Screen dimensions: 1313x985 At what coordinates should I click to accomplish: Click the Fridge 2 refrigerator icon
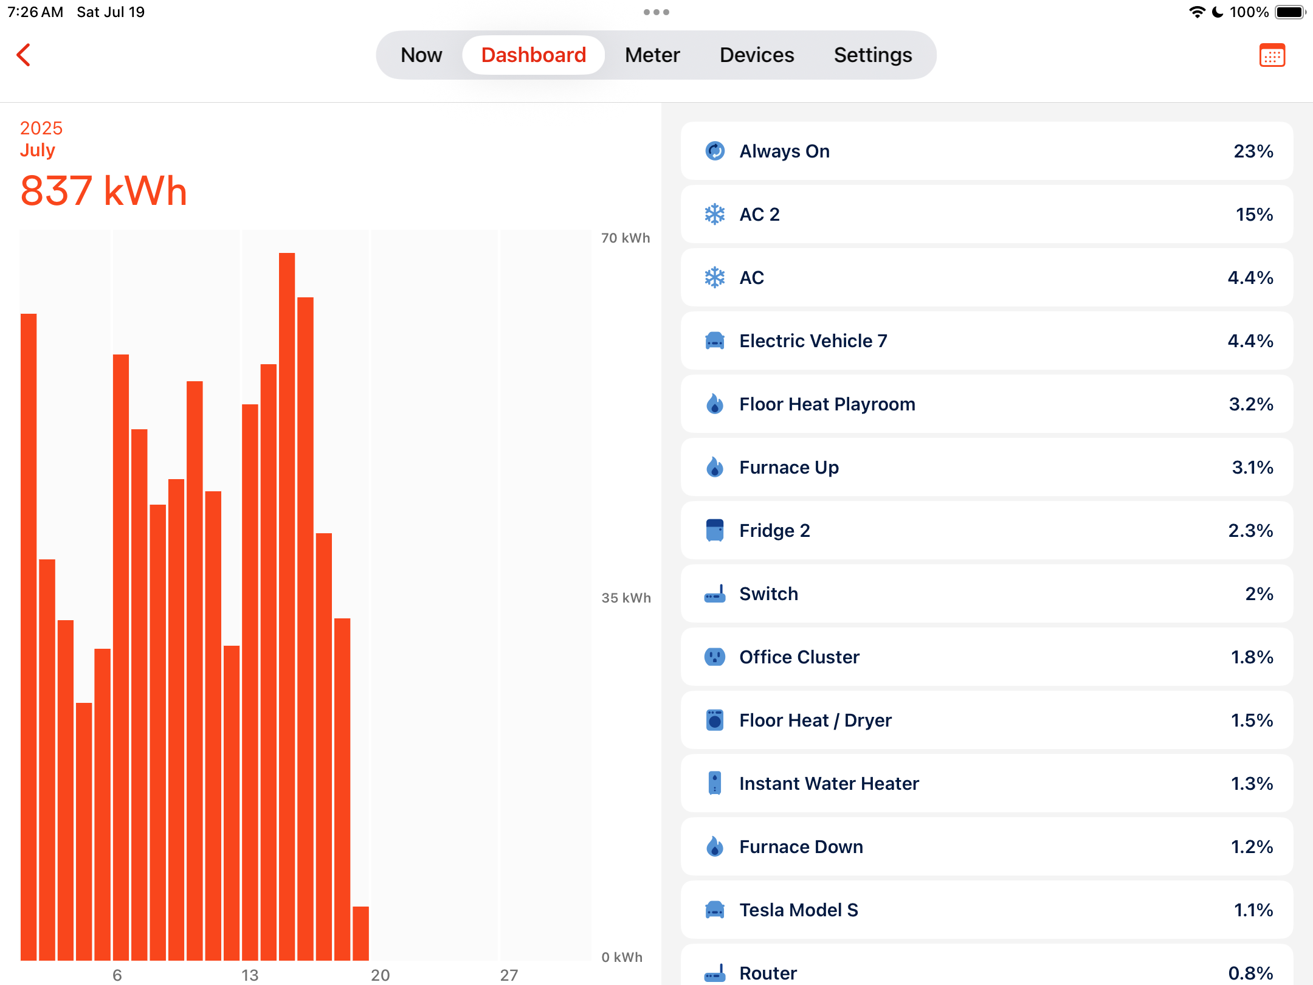point(715,530)
